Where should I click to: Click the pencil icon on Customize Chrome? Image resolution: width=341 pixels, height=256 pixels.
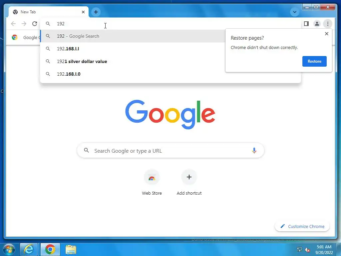point(282,226)
